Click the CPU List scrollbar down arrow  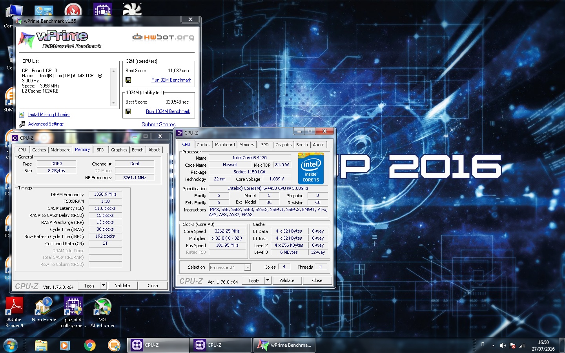(x=113, y=103)
